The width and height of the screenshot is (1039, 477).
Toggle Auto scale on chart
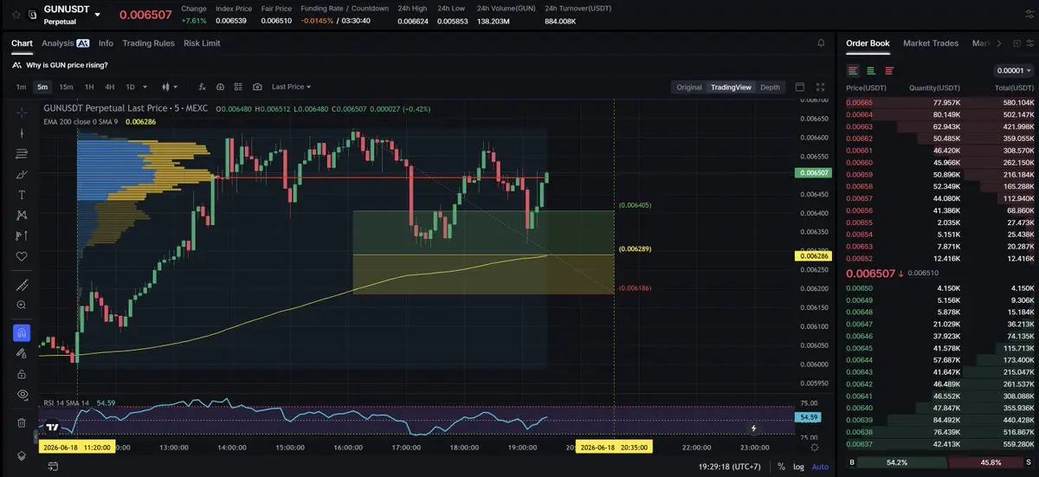819,466
